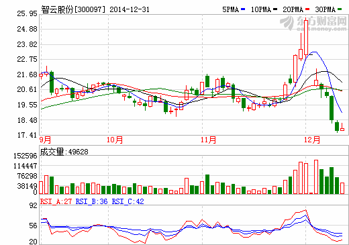
Task: Click the 20.61 price axis label
Action: tap(27, 89)
